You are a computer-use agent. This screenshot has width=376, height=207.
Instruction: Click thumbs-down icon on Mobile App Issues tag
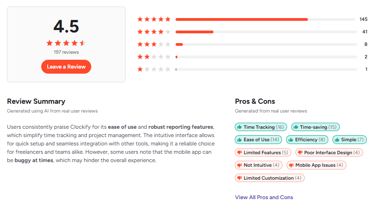click(x=291, y=165)
